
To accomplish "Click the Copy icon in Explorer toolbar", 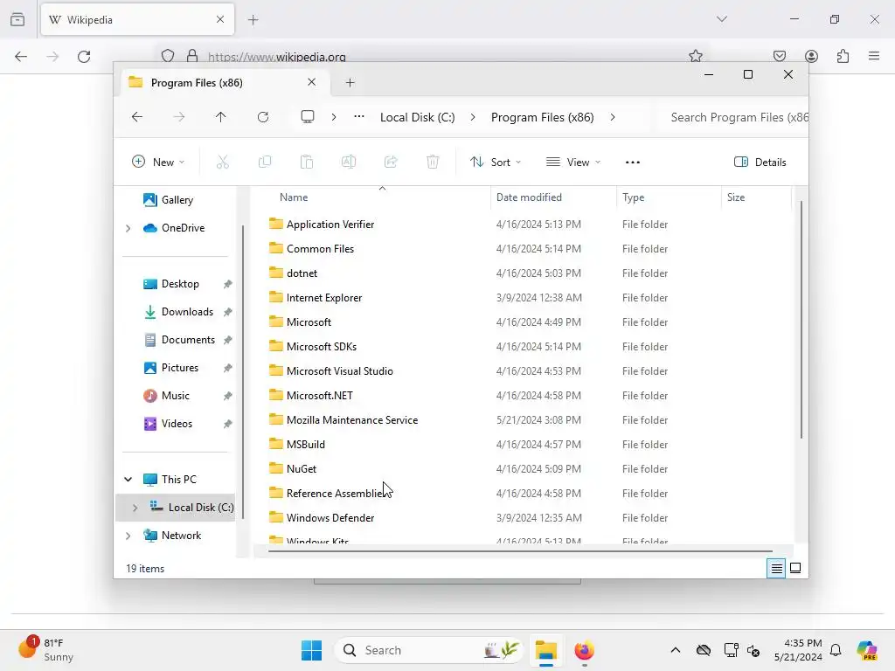I will [265, 162].
